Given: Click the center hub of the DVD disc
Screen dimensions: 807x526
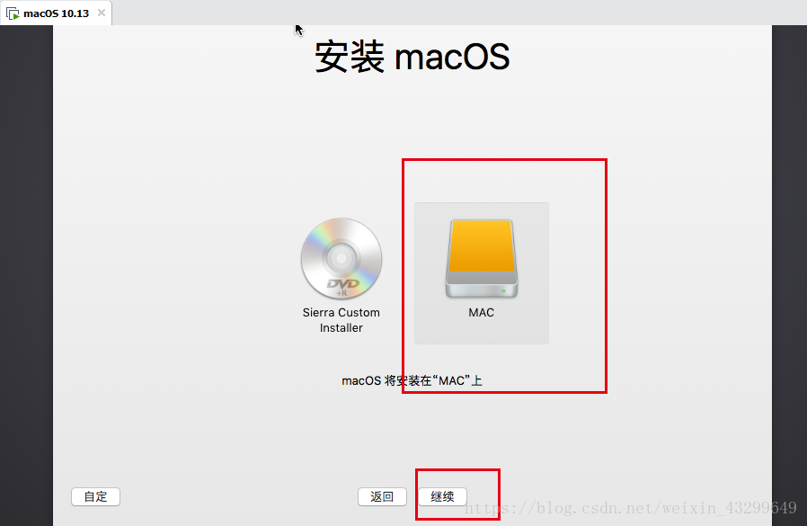Looking at the screenshot, I should tap(341, 257).
